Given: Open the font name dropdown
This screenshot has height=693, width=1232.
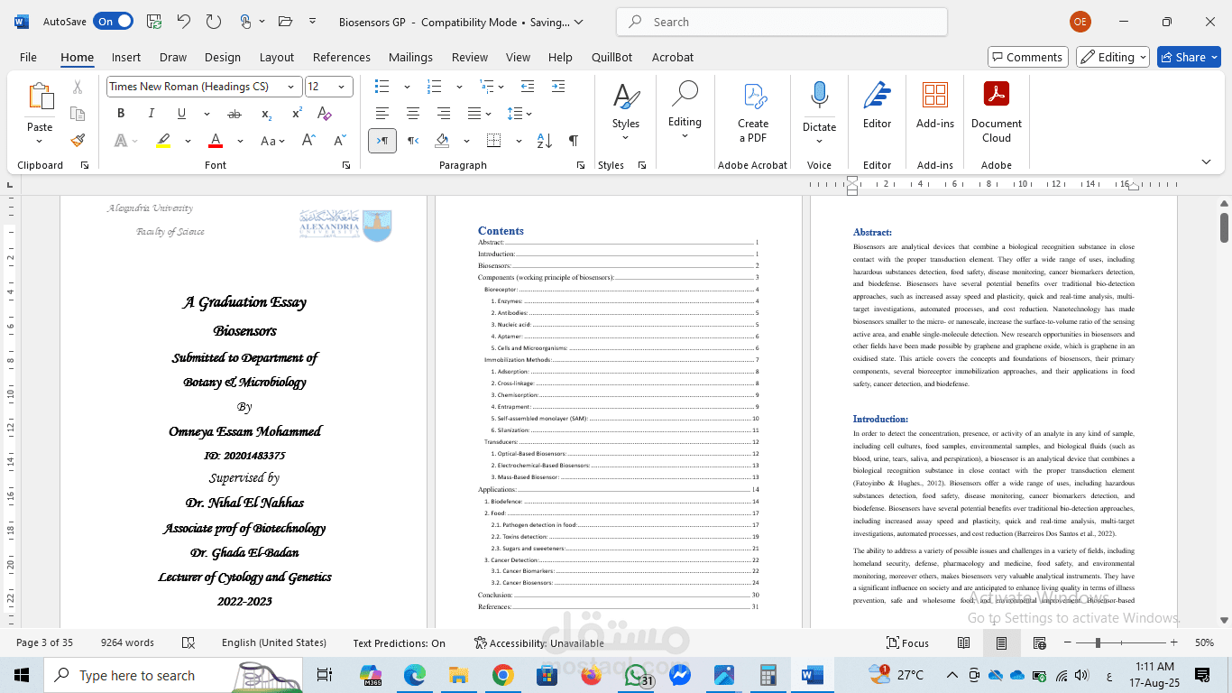Looking at the screenshot, I should pos(291,87).
